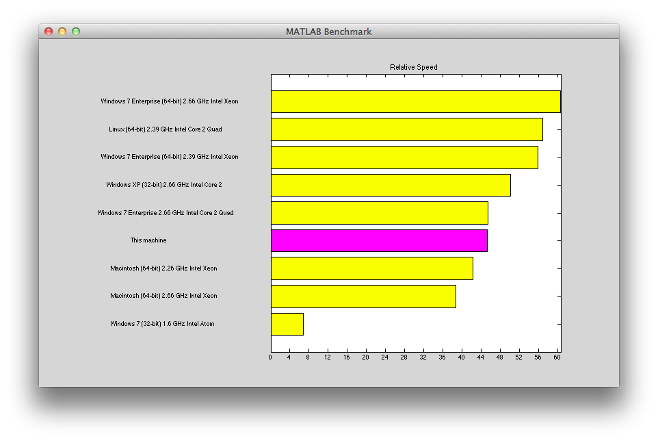Click x-axis tick label 44
Screen dimensions: 658x441
point(480,357)
